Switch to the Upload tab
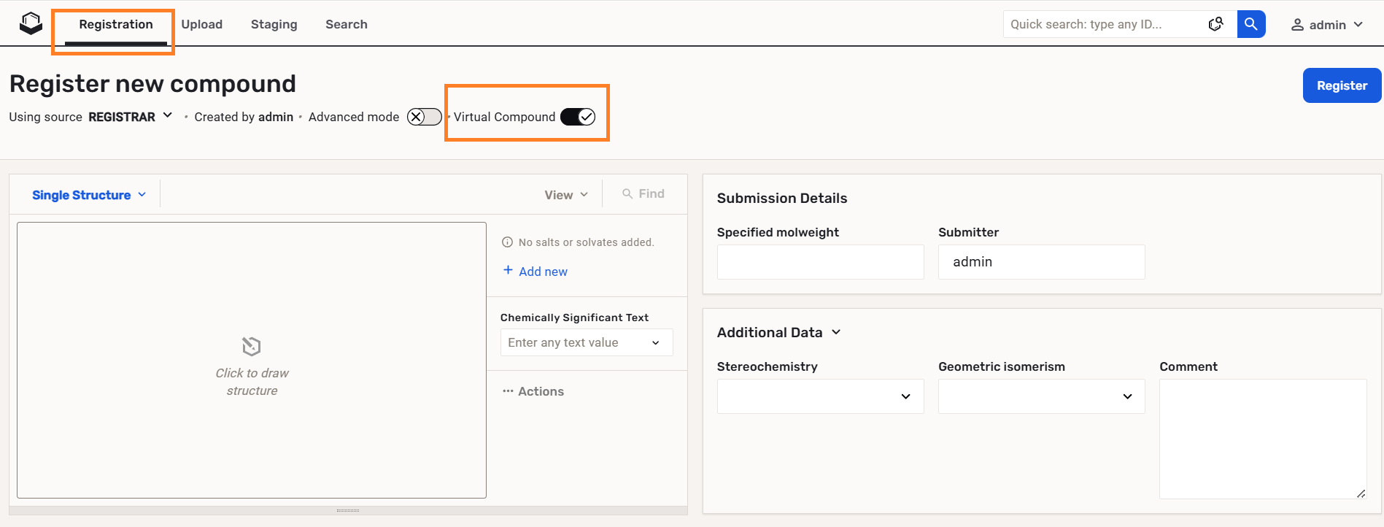The height and width of the screenshot is (527, 1384). coord(202,24)
